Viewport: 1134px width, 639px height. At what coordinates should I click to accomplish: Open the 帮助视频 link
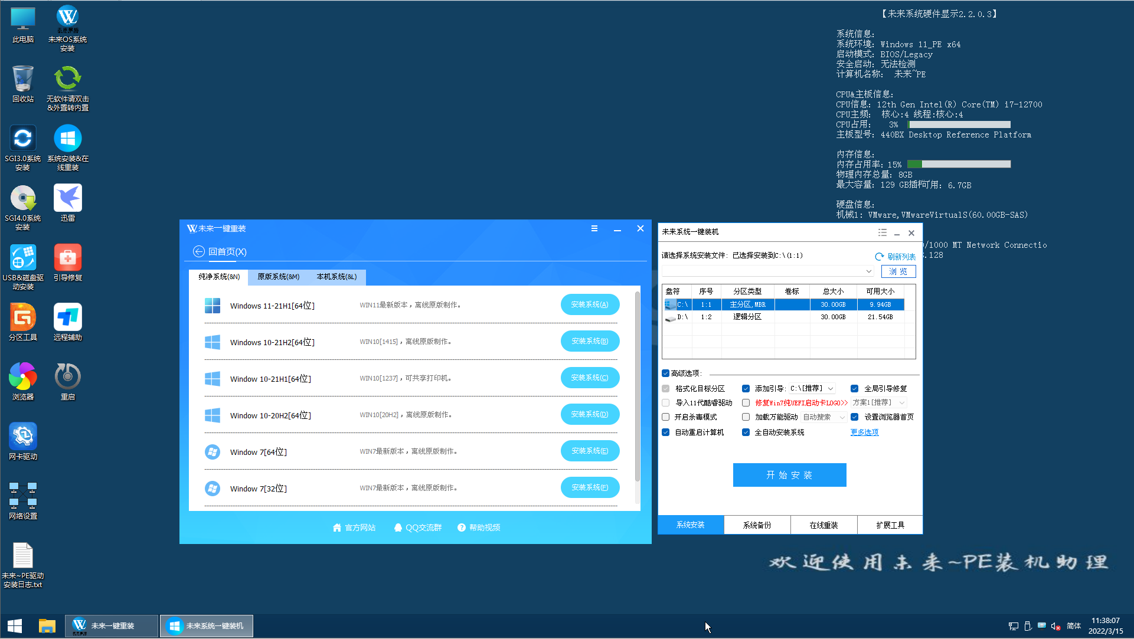tap(479, 528)
